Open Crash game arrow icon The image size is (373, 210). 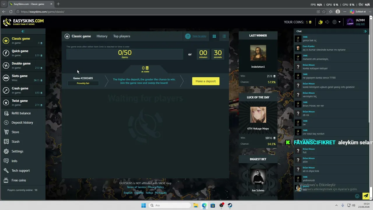[6, 90]
